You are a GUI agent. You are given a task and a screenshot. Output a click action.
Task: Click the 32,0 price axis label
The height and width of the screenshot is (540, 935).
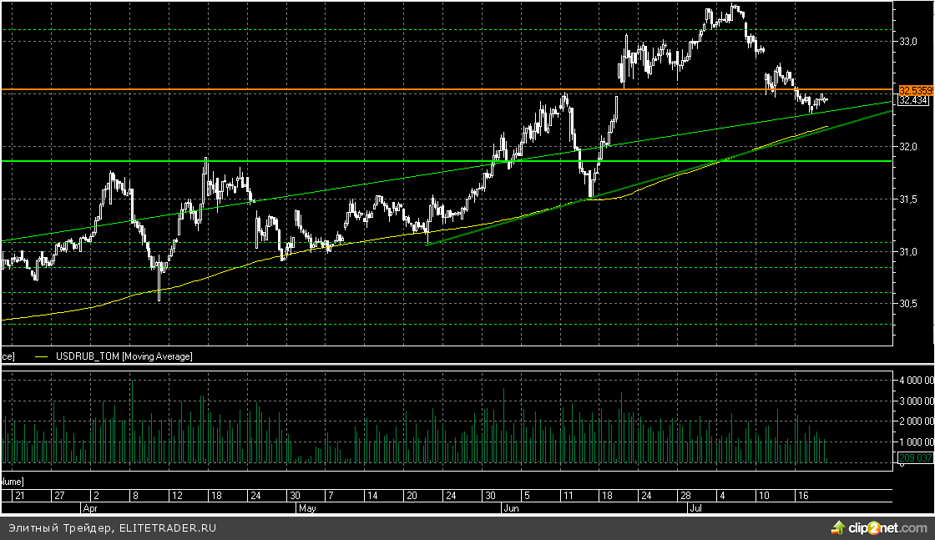click(x=908, y=147)
